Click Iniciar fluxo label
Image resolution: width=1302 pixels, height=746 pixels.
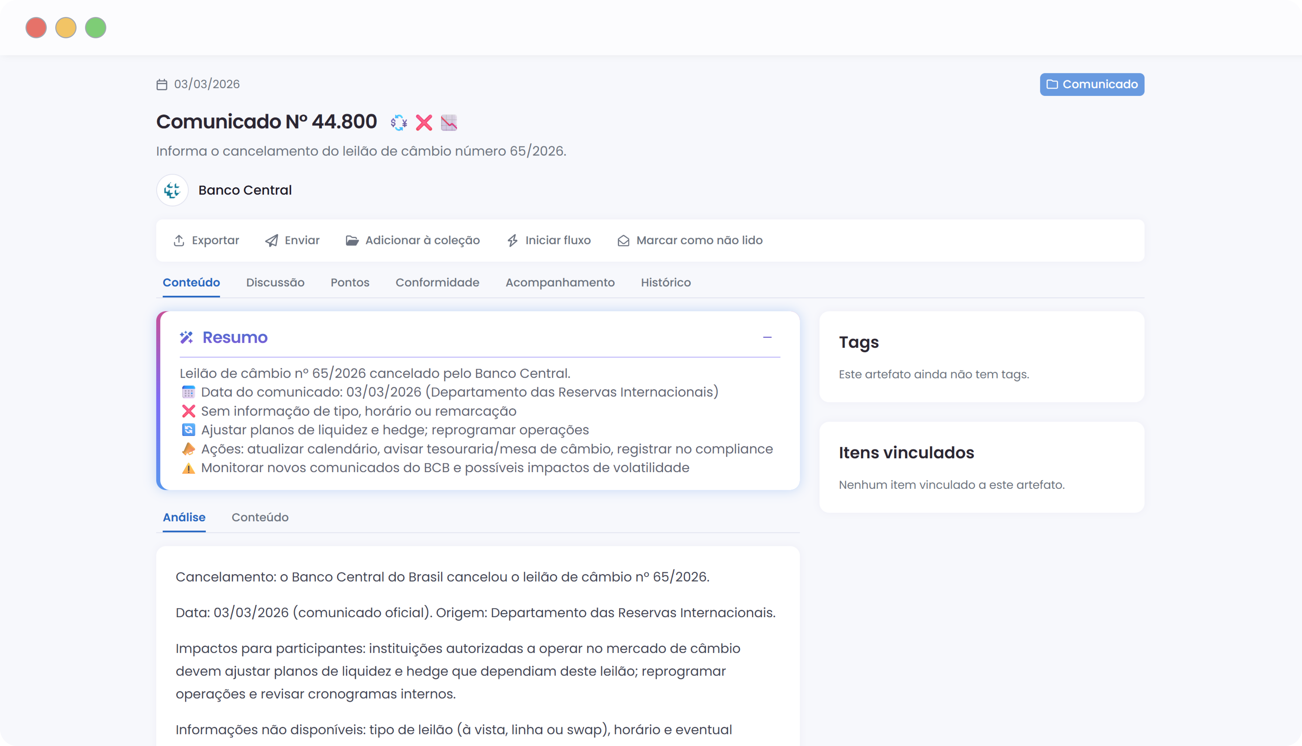tap(558, 241)
